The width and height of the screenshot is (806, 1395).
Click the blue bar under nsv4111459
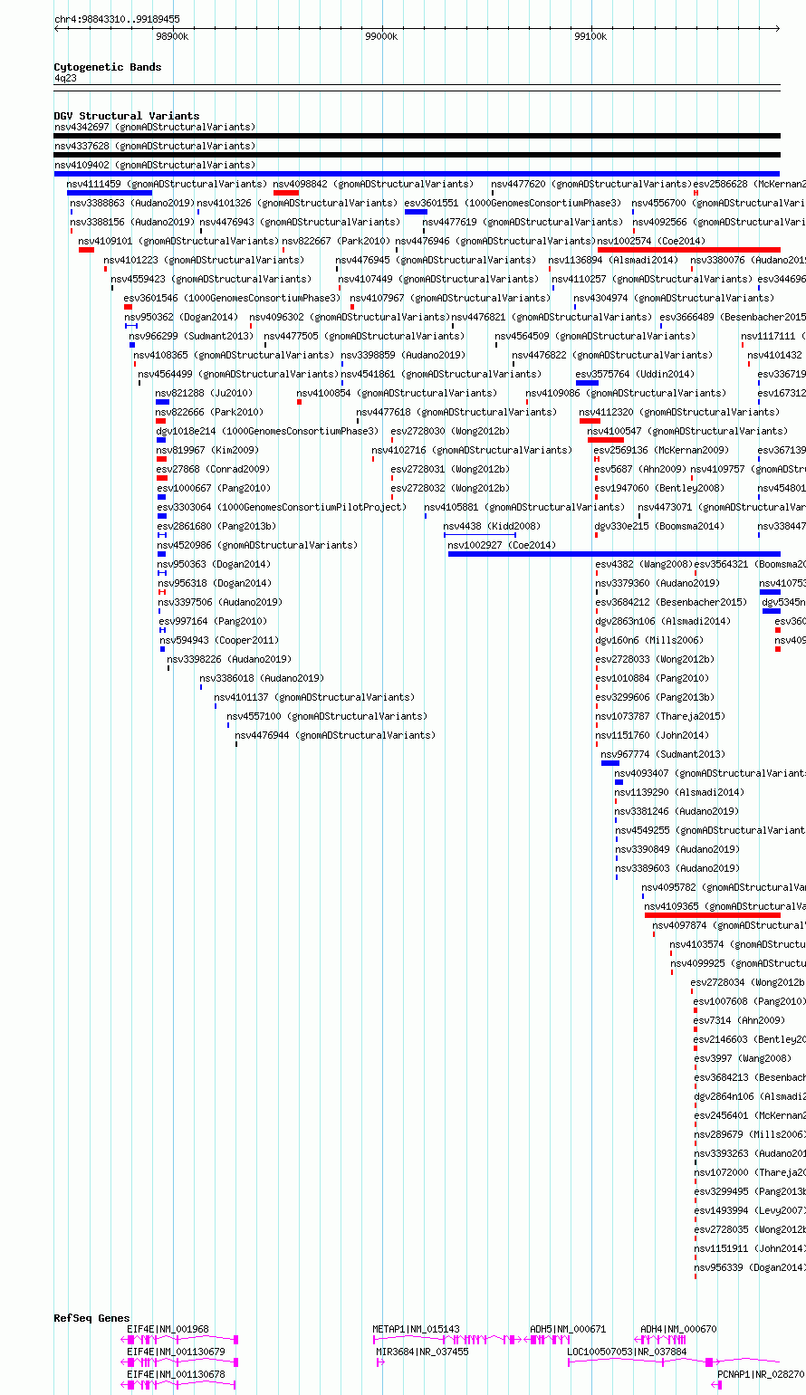coord(110,193)
